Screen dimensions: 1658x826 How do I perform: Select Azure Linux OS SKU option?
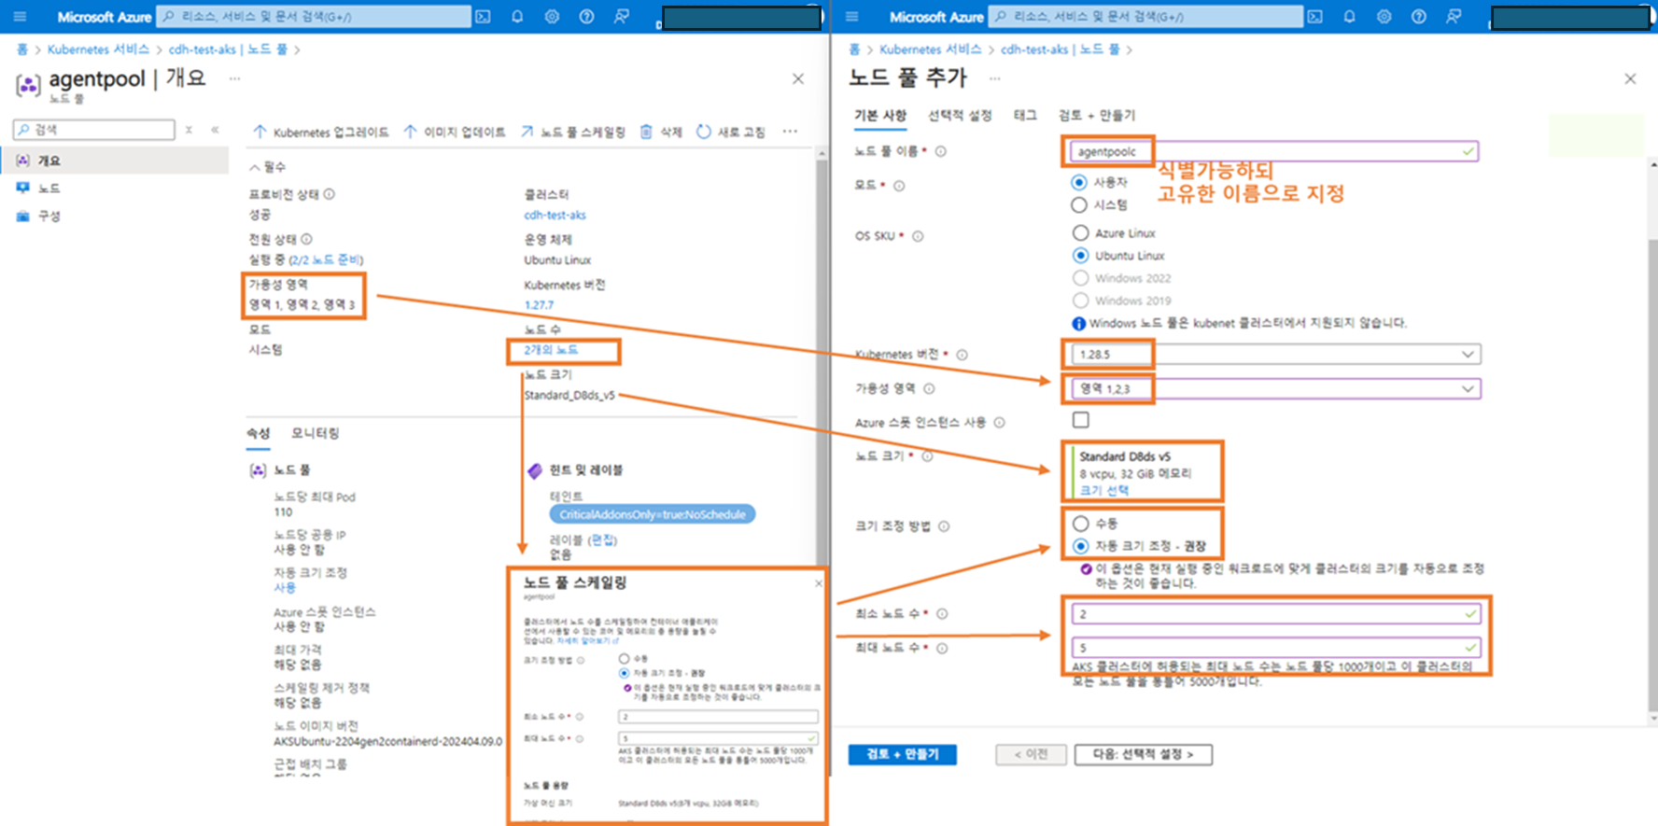pyautogui.click(x=1080, y=232)
